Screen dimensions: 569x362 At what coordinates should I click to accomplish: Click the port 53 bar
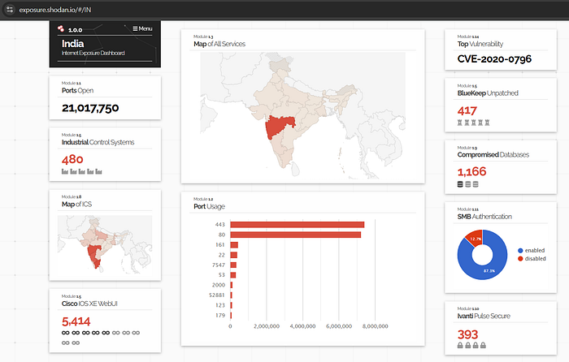(x=233, y=275)
